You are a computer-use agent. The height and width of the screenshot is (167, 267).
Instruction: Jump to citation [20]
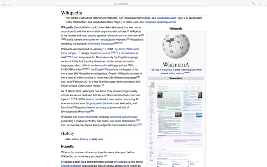coord(138,120)
